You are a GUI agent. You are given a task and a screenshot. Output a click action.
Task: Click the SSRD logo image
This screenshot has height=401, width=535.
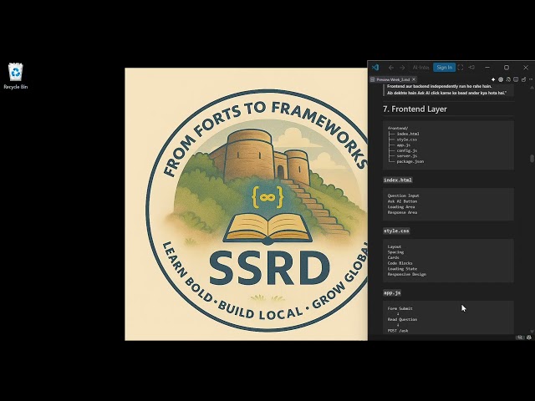247,204
